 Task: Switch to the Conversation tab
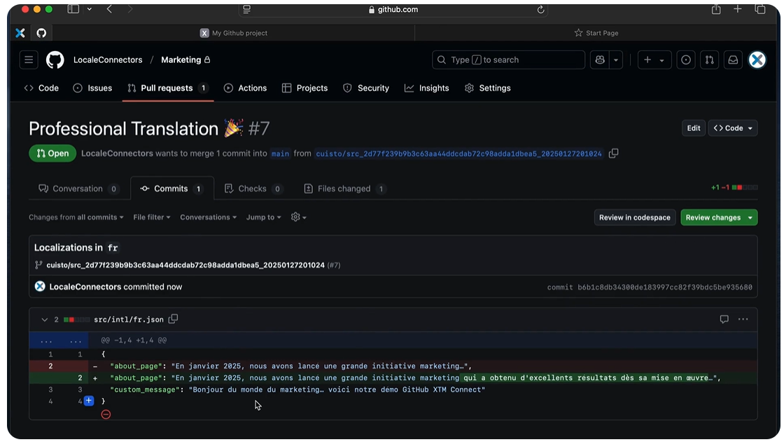point(78,189)
